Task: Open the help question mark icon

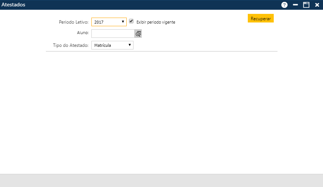Action: click(x=284, y=5)
